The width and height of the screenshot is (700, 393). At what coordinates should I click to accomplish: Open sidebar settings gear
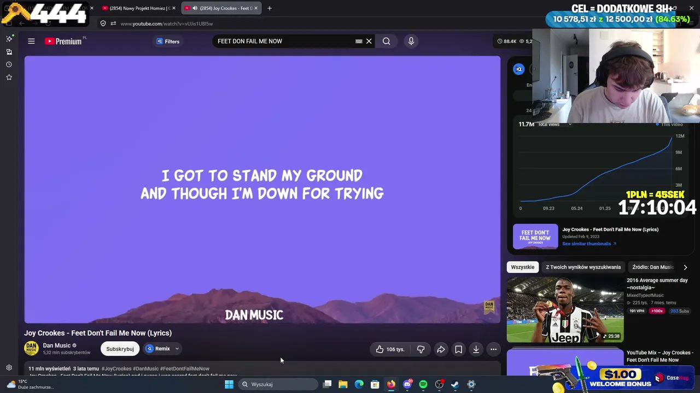pos(9,368)
